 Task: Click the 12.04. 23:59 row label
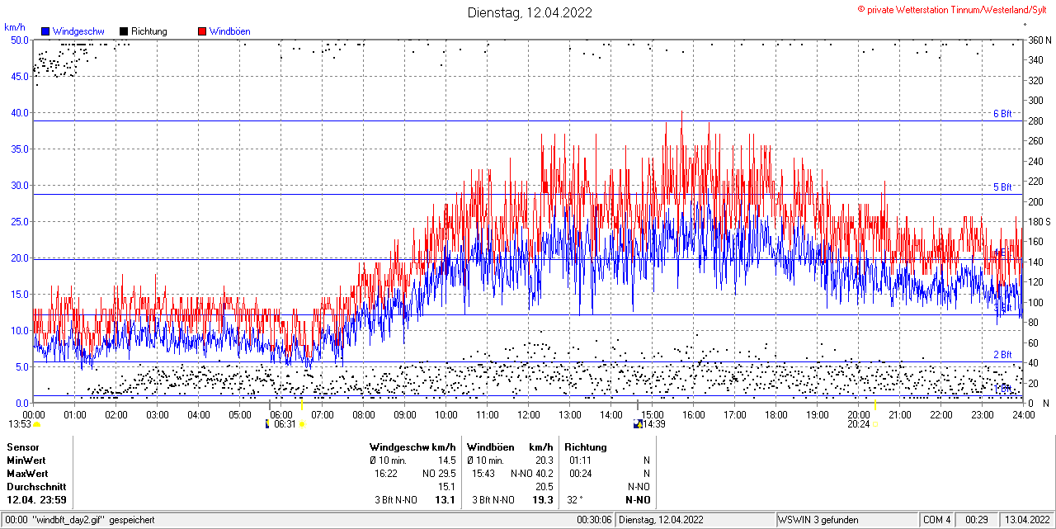[x=35, y=500]
